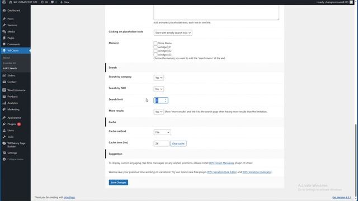Screen dimensions: 358x201
Task: Click the Search limit number field
Action: tap(161, 100)
